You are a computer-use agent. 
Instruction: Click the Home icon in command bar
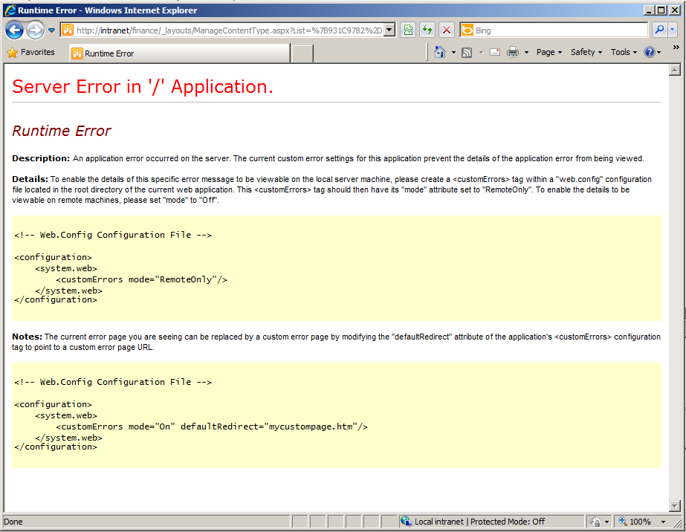(x=440, y=53)
